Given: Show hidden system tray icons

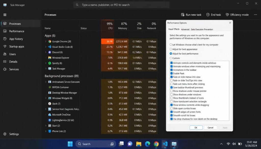Looking at the screenshot, I should pyautogui.click(x=221, y=144).
